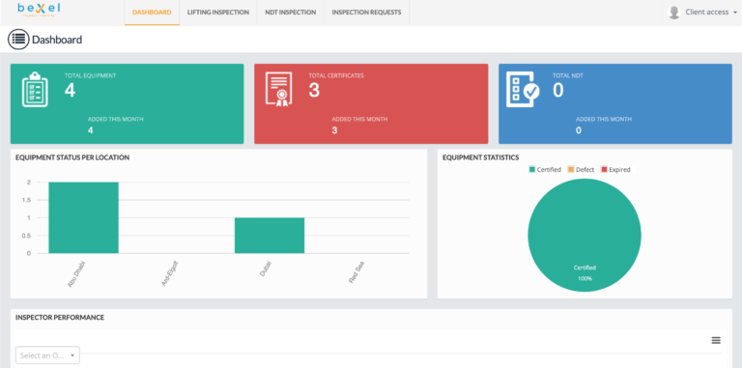742x368 pixels.
Task: Toggle the Defect legend item
Action: tap(581, 169)
